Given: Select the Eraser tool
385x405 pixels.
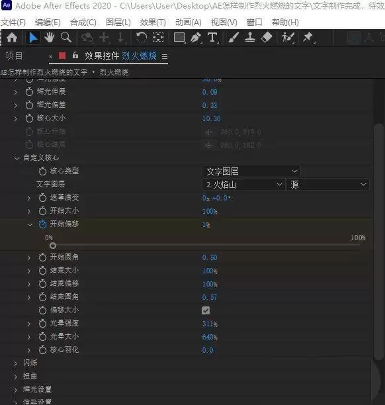Looking at the screenshot, I should (x=267, y=38).
